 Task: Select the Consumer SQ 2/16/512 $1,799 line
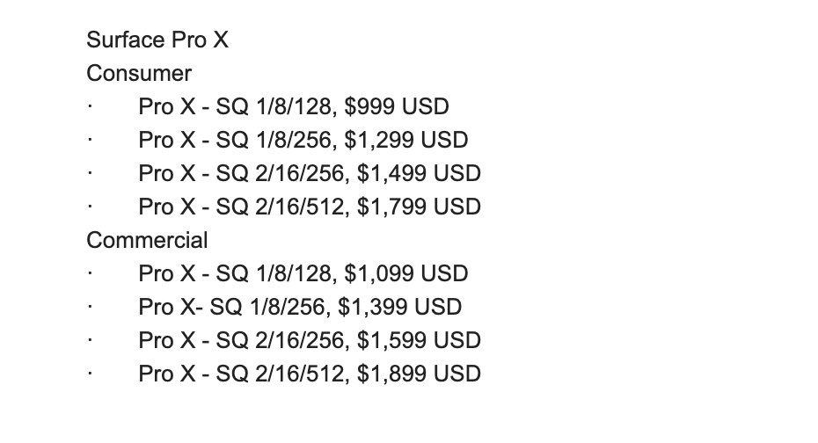click(x=310, y=207)
